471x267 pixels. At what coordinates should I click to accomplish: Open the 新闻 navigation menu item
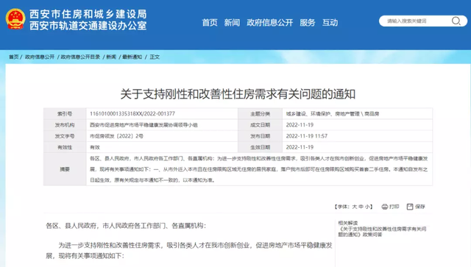tap(232, 23)
